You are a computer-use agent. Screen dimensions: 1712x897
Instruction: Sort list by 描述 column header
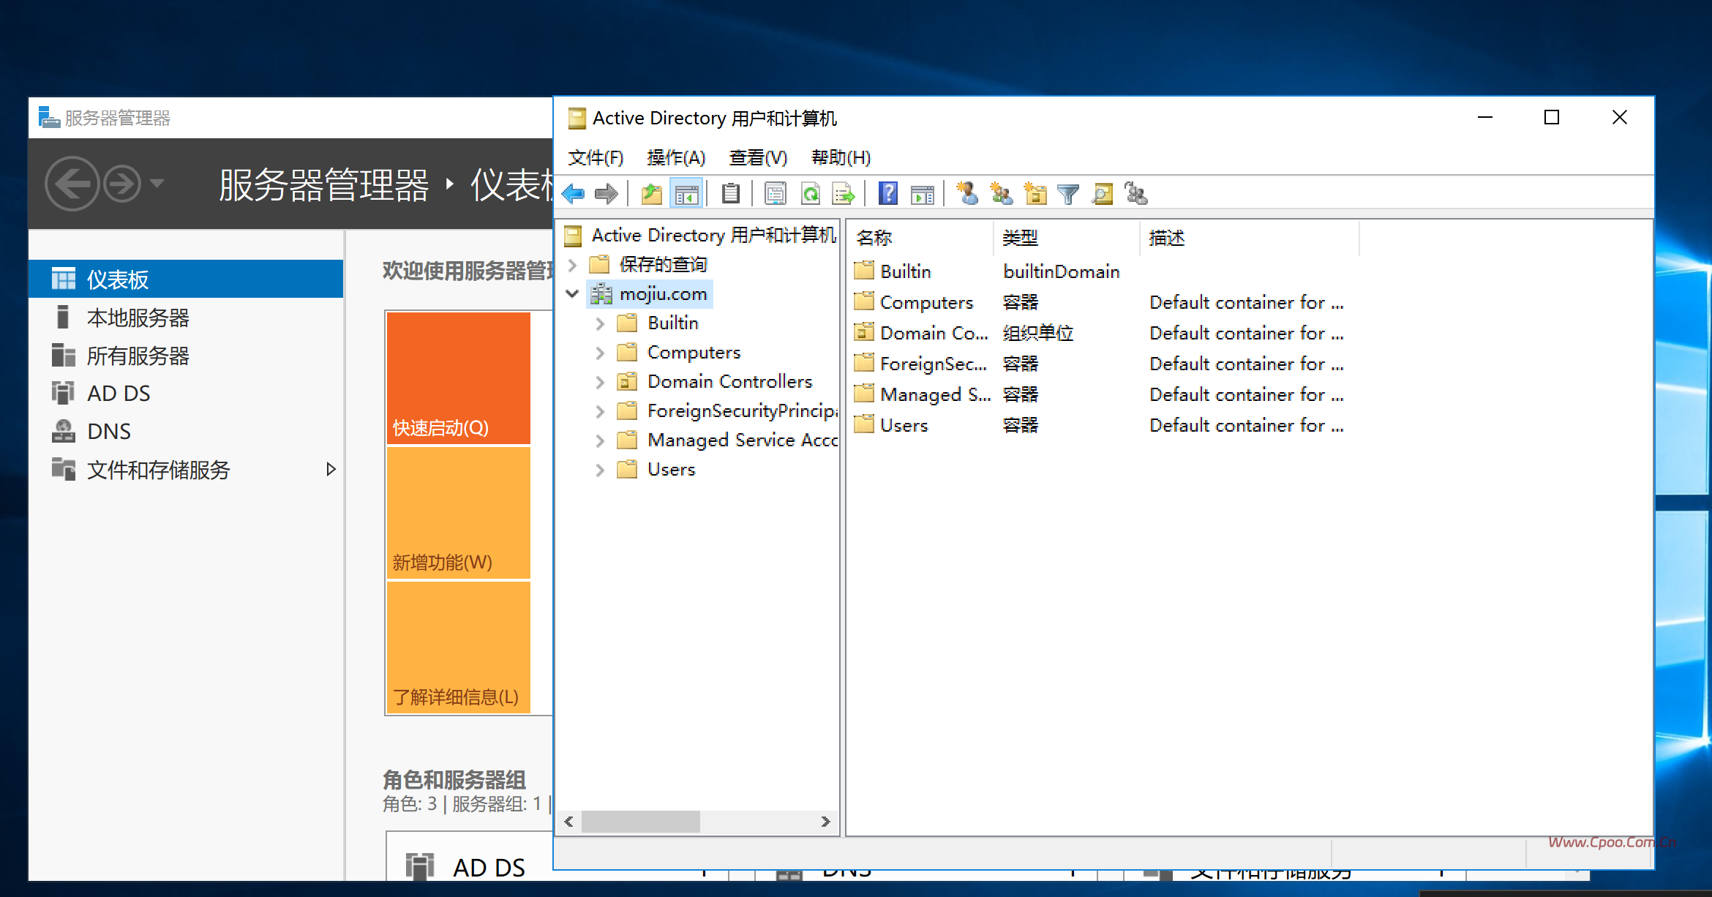(1250, 238)
